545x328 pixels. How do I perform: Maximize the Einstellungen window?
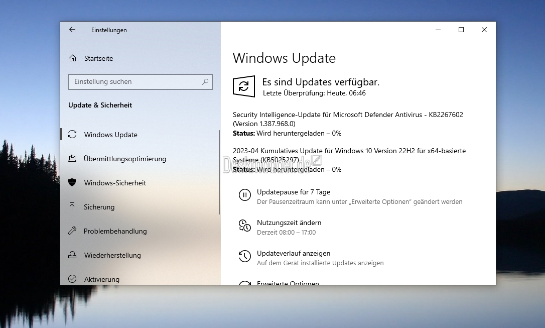pyautogui.click(x=461, y=30)
